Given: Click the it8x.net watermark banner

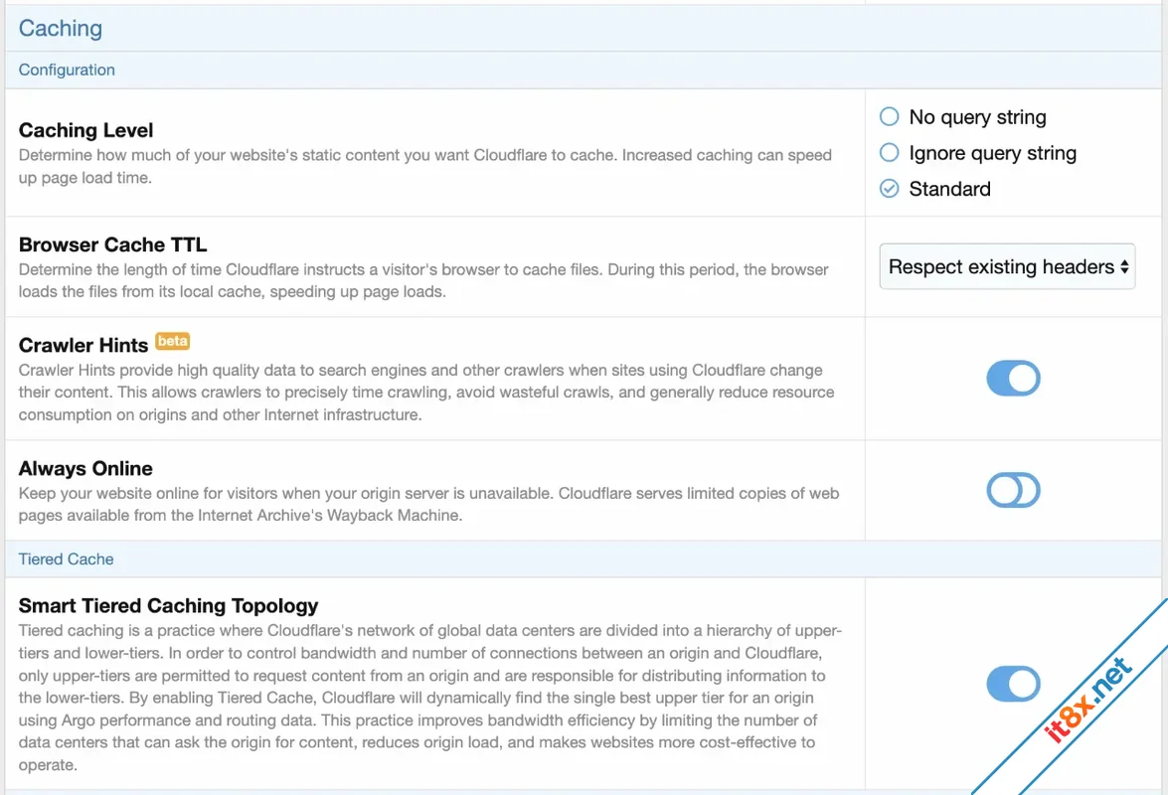Looking at the screenshot, I should [1088, 702].
